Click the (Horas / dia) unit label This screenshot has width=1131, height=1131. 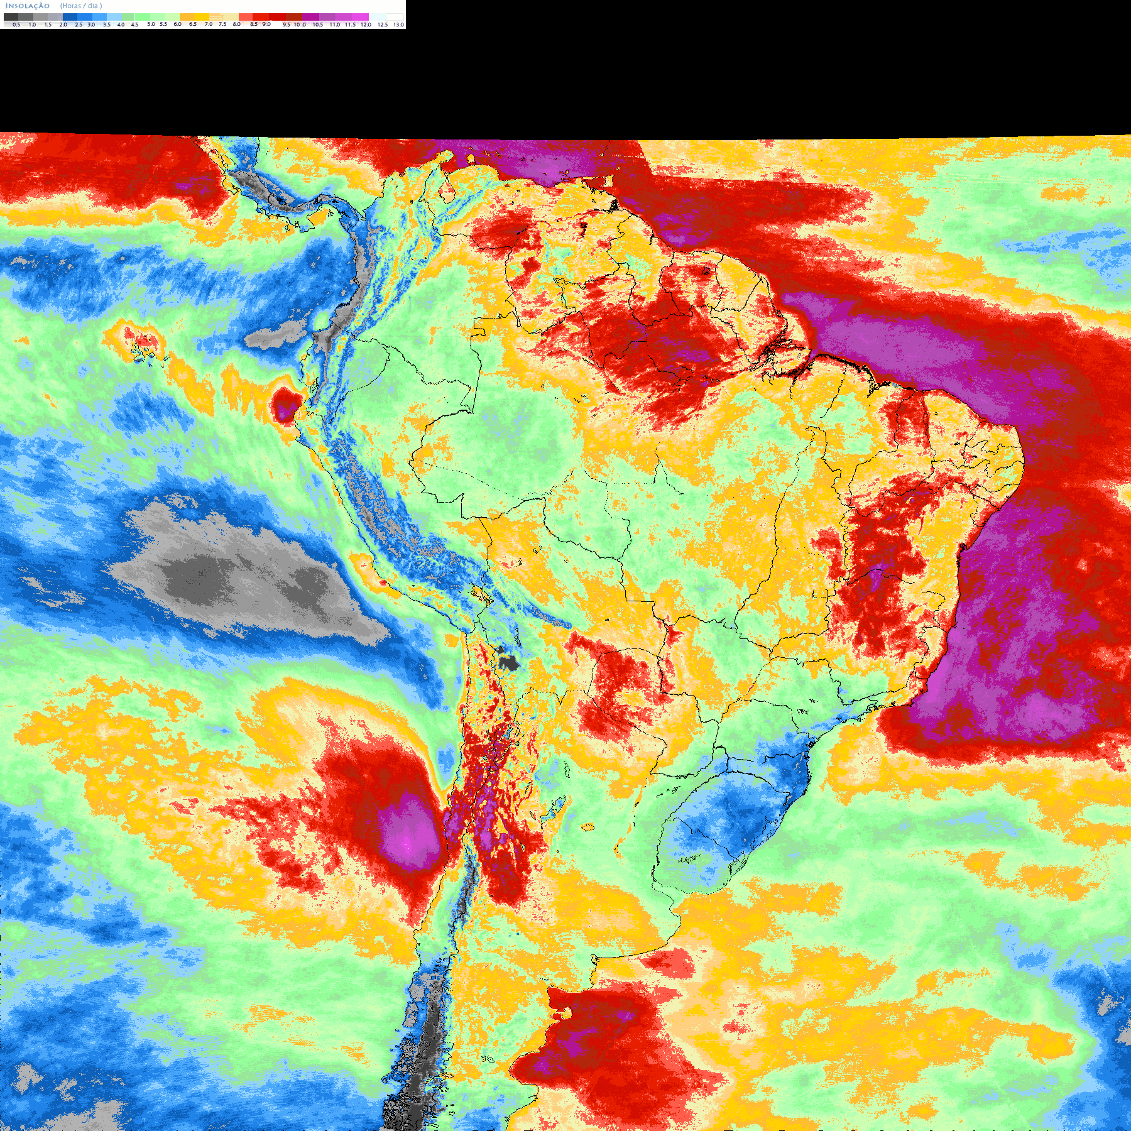coord(81,6)
